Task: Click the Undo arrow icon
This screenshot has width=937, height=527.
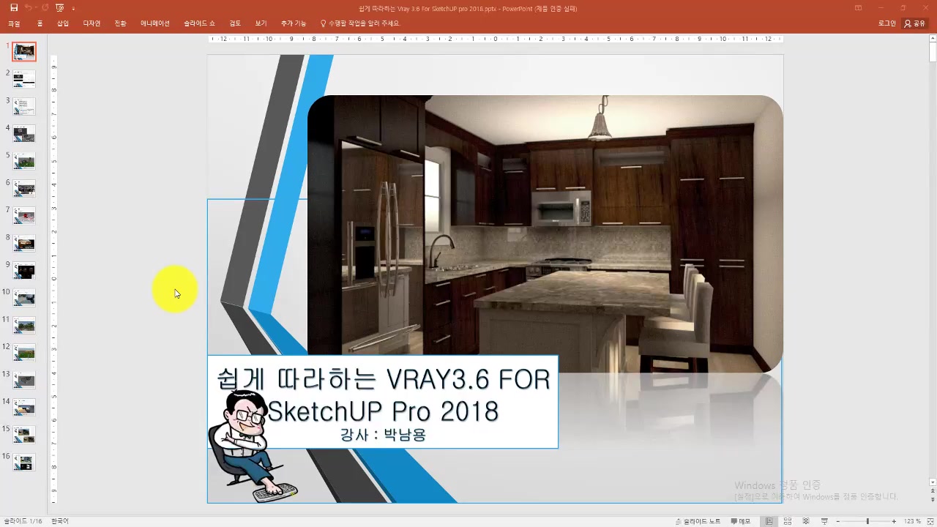Action: 29,8
